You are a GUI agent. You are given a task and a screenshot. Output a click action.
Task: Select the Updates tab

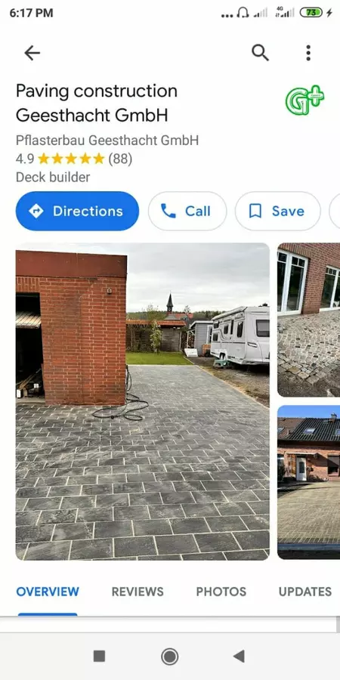click(x=305, y=592)
